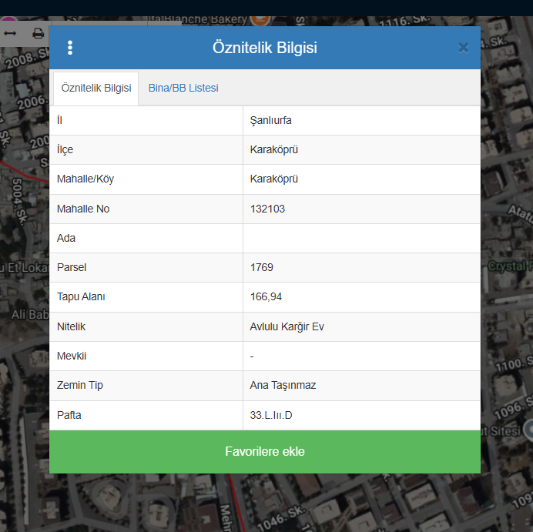Click the Pafta value 33.L.III.D

coord(271,415)
